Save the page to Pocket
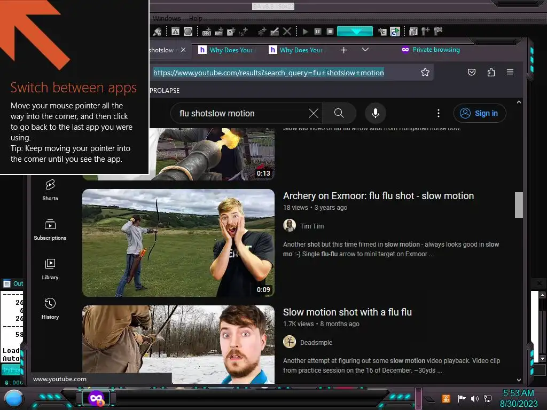The height and width of the screenshot is (410, 547). pos(471,72)
